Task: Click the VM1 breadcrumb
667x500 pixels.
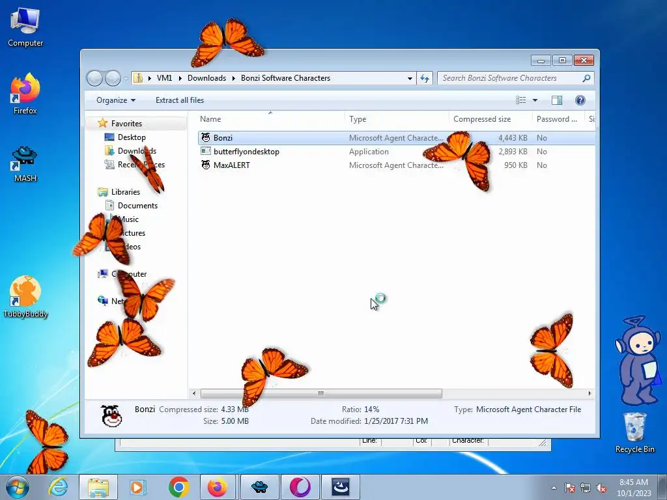Action: (164, 78)
